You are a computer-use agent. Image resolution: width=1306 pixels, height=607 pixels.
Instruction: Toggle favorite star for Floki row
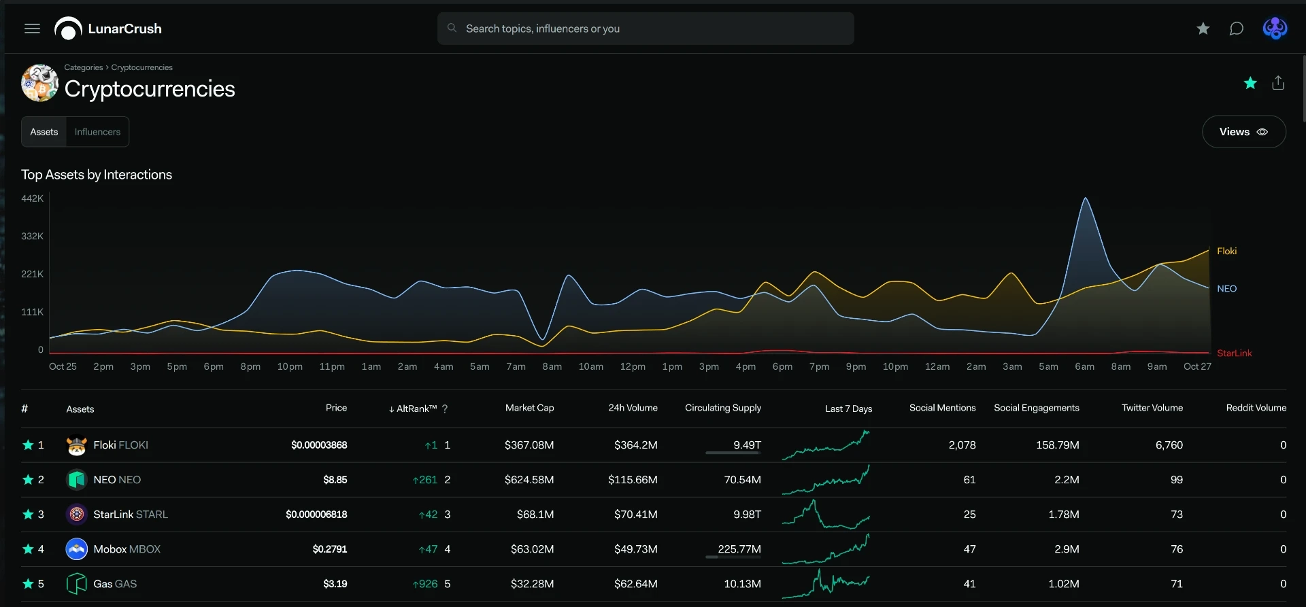pyautogui.click(x=28, y=445)
